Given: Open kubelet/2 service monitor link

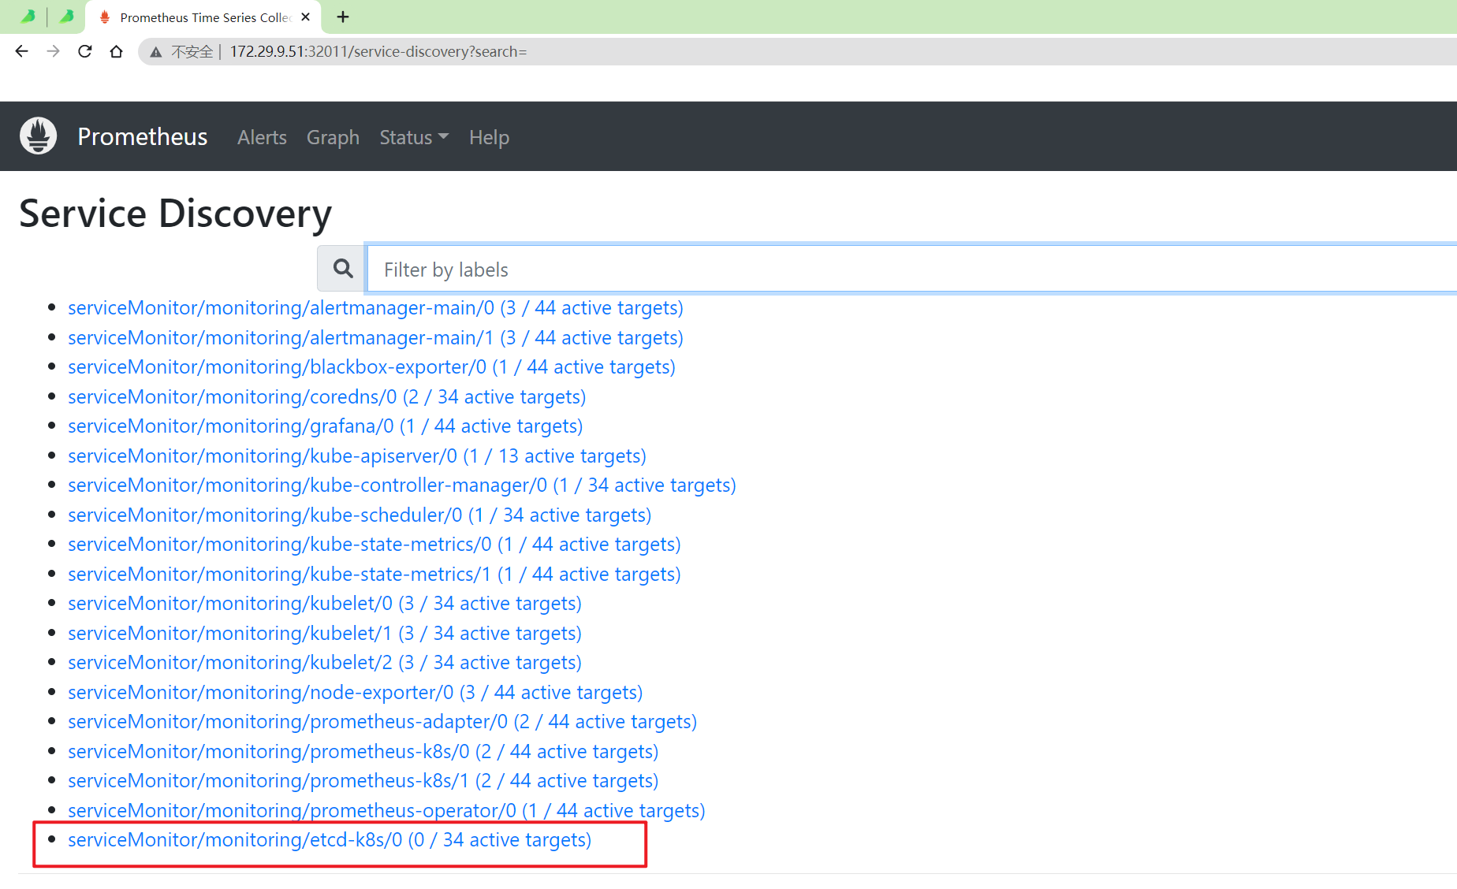Looking at the screenshot, I should coord(324,662).
